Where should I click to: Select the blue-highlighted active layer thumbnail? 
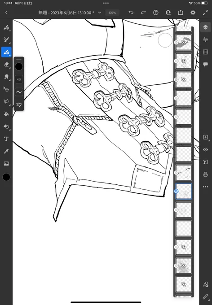coord(183,192)
